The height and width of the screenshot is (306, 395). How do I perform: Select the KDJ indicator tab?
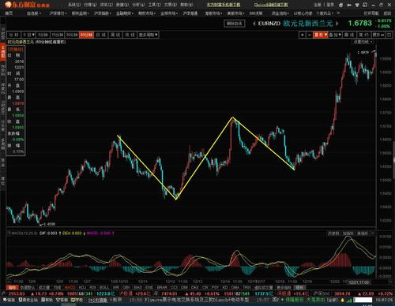(x=82, y=287)
